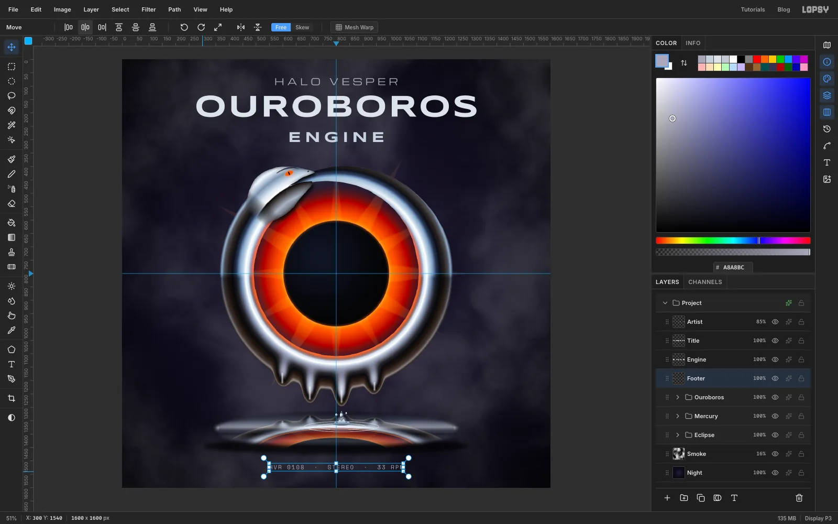The width and height of the screenshot is (838, 524).
Task: Click the Mesh Warp button
Action: click(x=355, y=27)
